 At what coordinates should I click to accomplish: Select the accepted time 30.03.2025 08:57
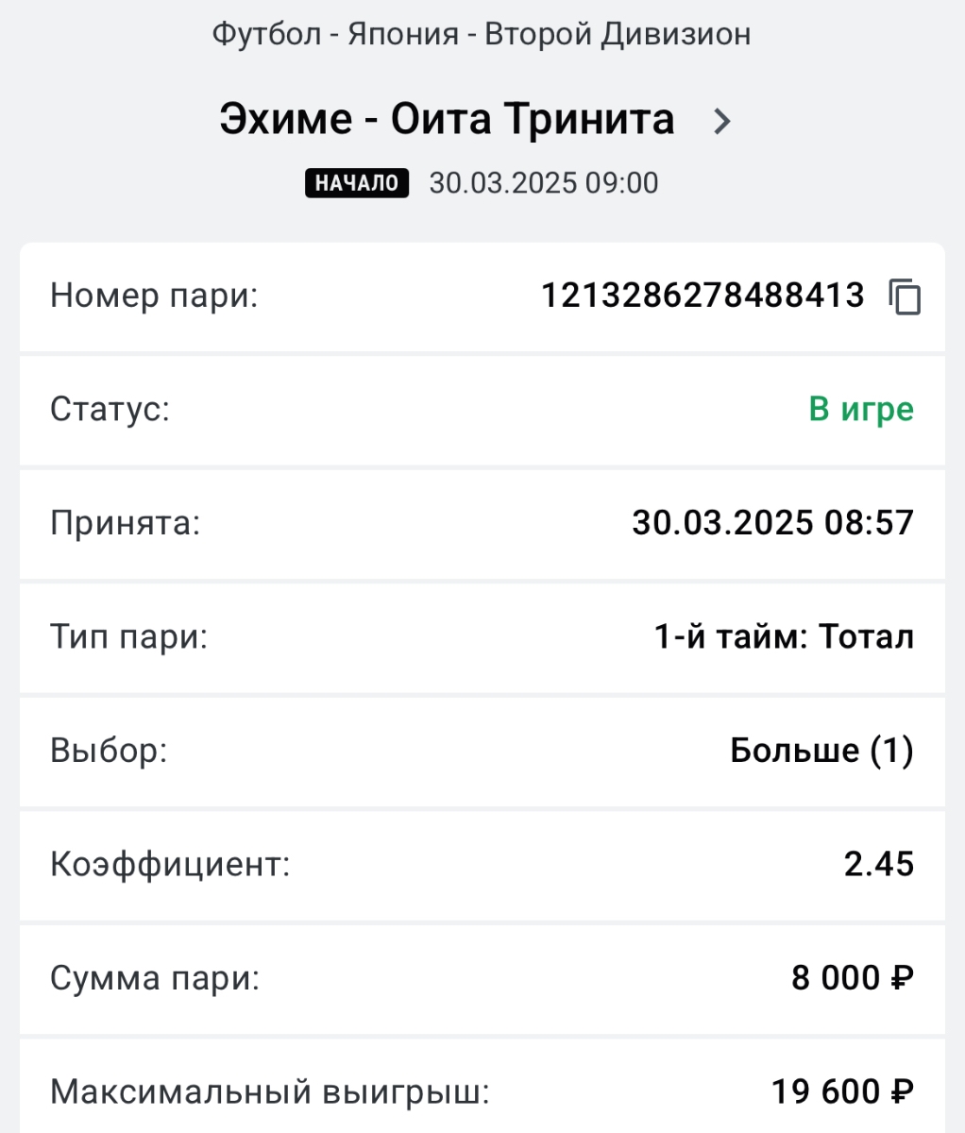[x=772, y=522]
